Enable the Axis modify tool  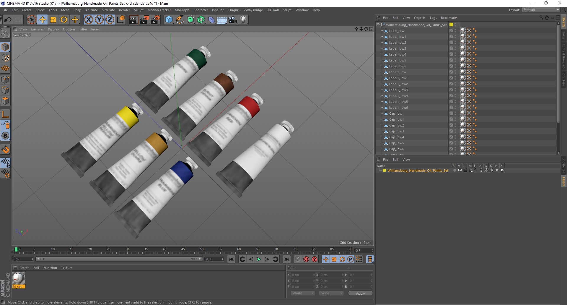5,114
